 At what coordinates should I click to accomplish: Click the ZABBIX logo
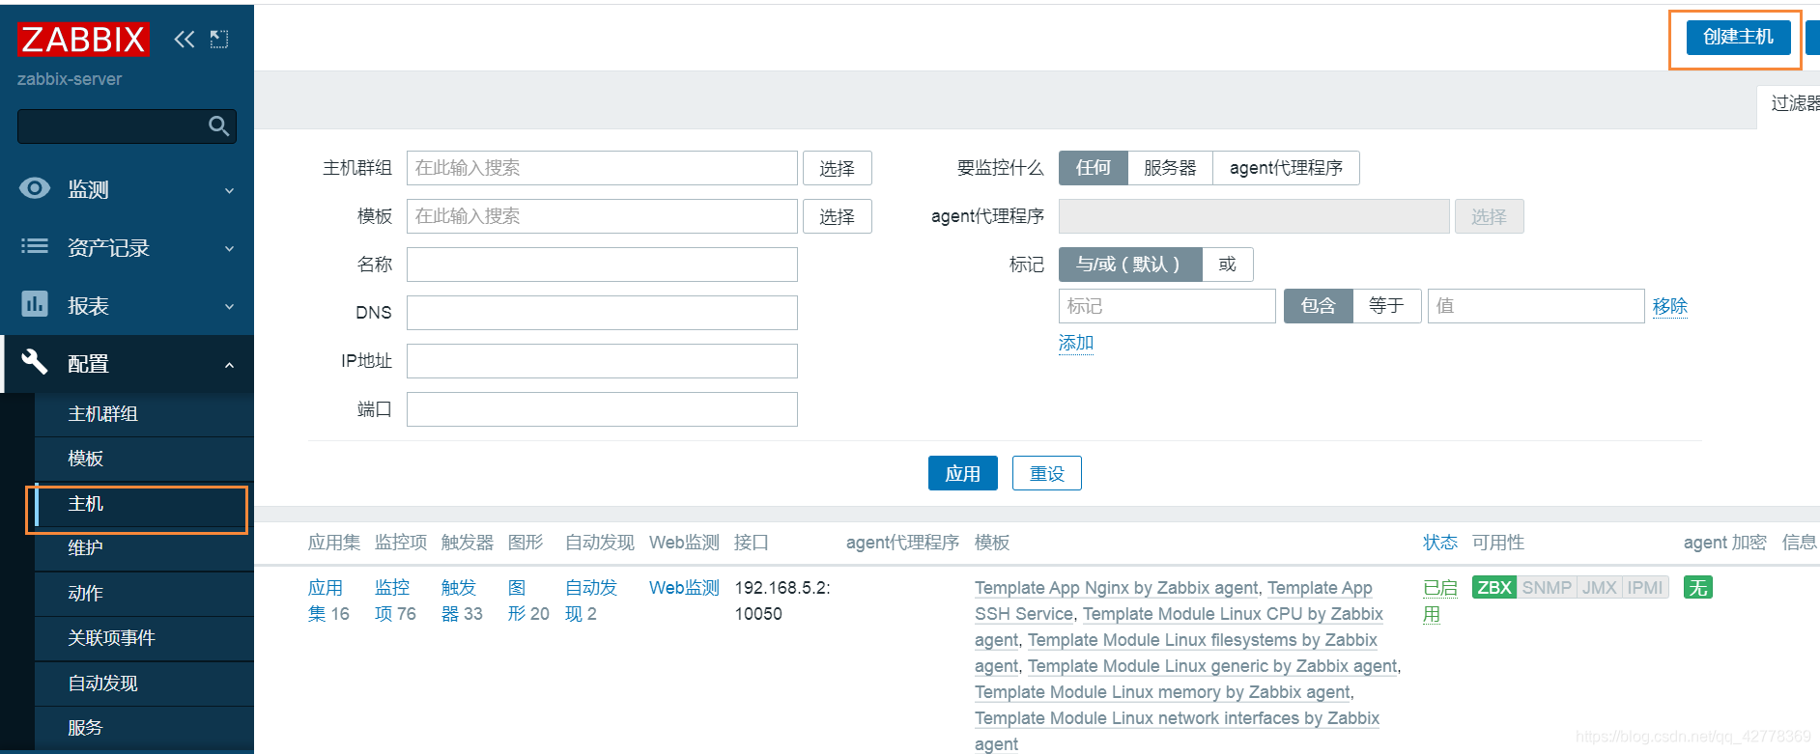point(84,40)
